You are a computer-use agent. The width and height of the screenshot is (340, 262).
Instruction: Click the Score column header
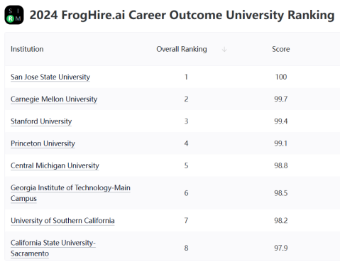click(281, 49)
